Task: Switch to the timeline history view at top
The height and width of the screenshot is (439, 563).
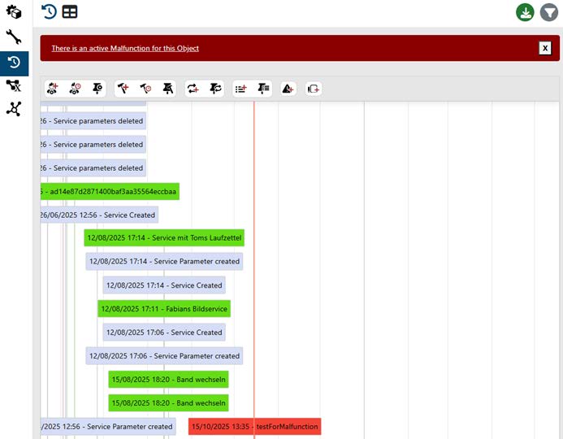Action: tap(50, 12)
